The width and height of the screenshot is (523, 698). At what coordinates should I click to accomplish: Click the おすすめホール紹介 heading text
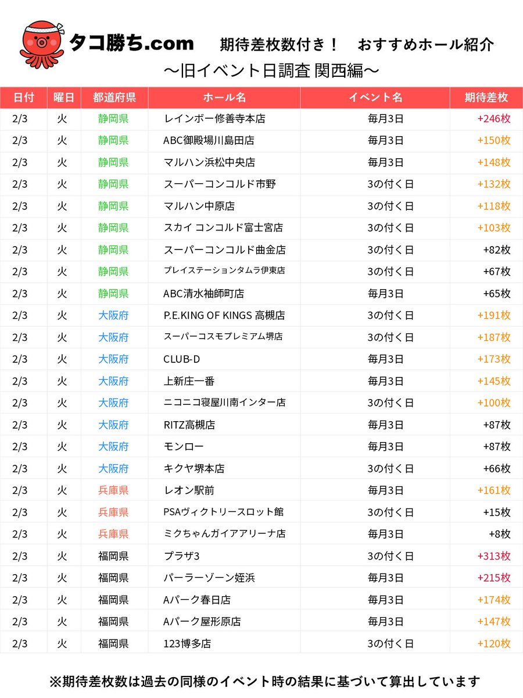point(426,44)
